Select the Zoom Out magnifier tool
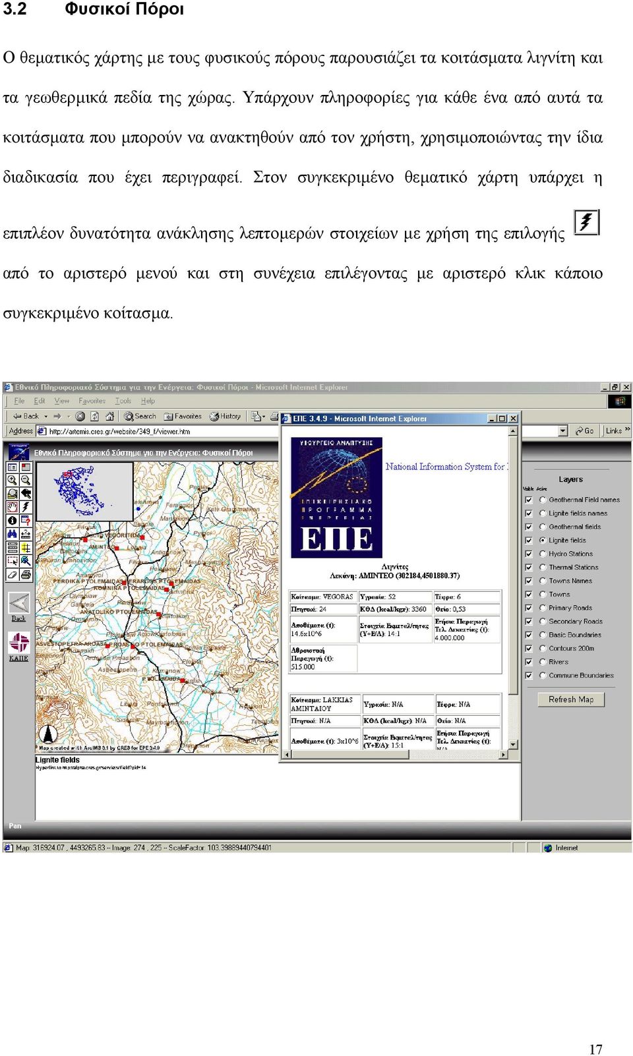 pos(26,480)
